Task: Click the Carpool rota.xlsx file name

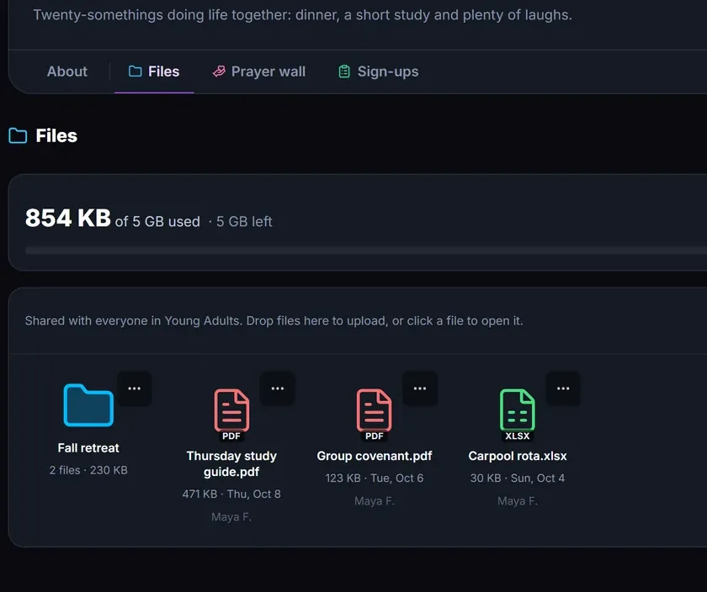Action: click(517, 456)
